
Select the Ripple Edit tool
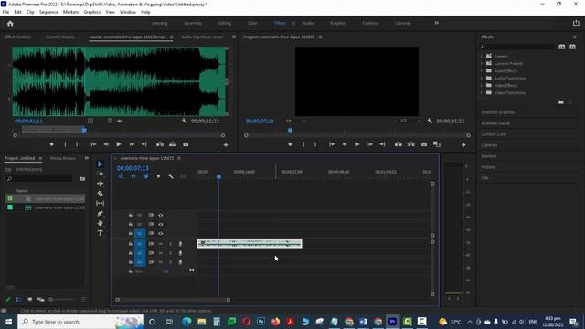(100, 184)
